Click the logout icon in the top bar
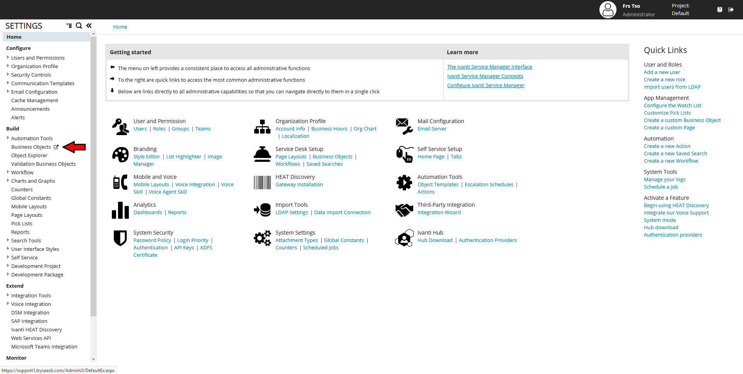The height and width of the screenshot is (374, 743). tap(731, 9)
